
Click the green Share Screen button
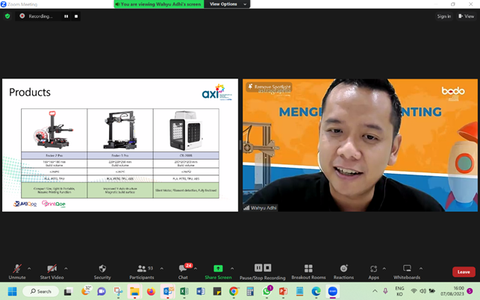pyautogui.click(x=218, y=271)
